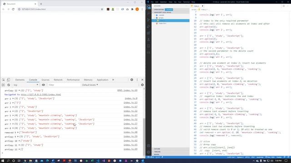Viewport: 291px width, 163px height.
Task: Expand the 'removed 9' array in console
Action: pyautogui.click(x=18, y=133)
